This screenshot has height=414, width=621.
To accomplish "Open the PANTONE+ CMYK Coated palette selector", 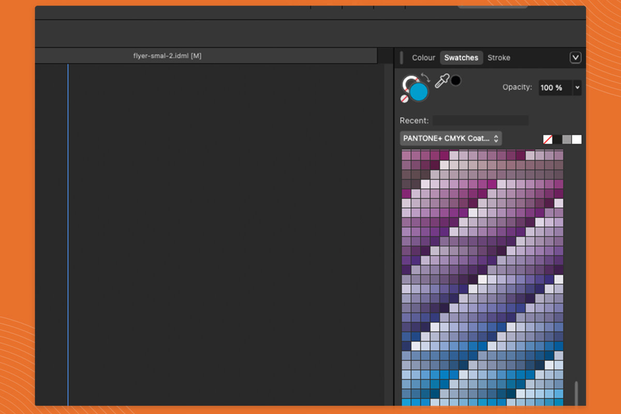I will (x=450, y=138).
